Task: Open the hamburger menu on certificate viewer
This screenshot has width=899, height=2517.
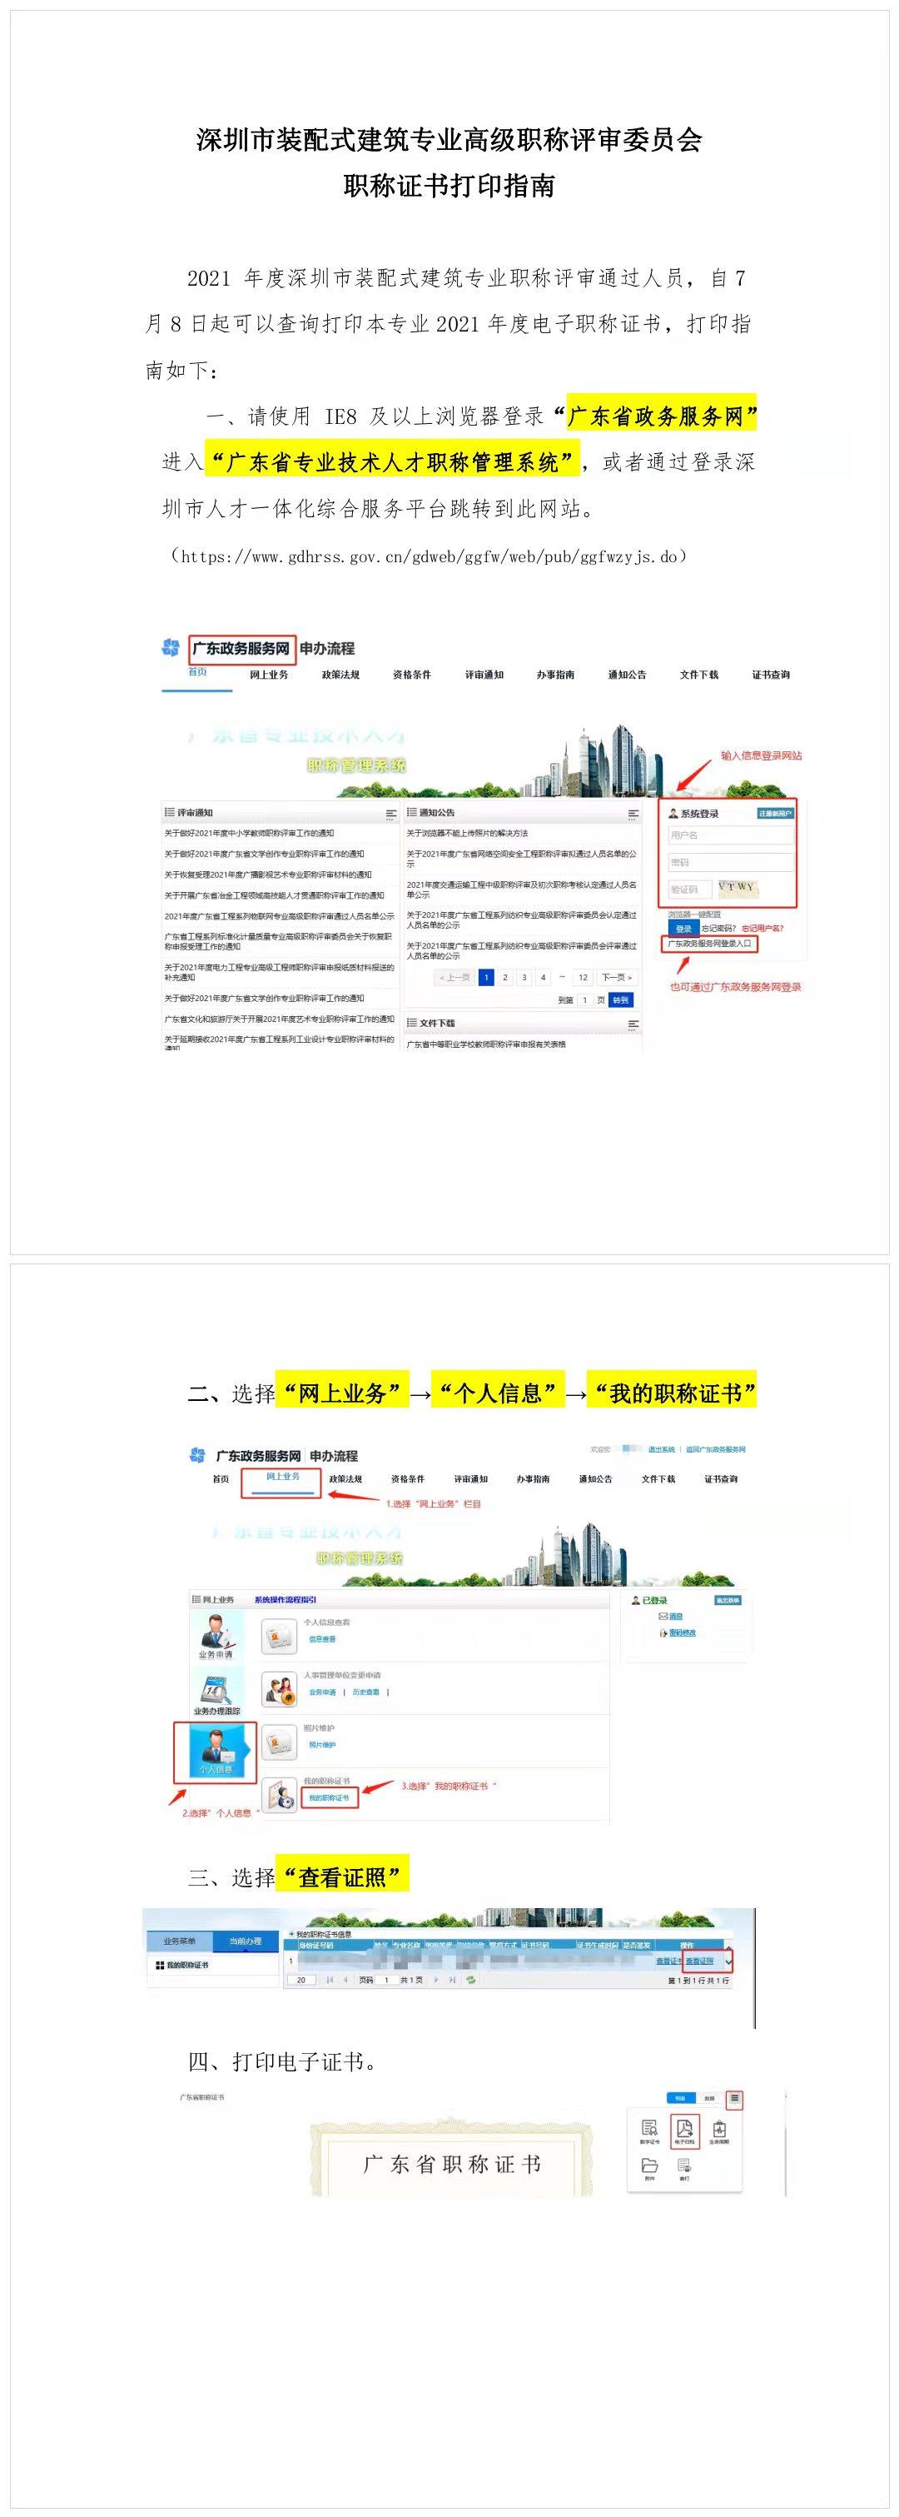Action: [x=734, y=2098]
